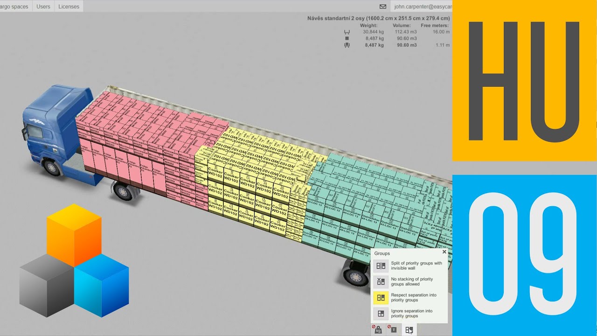The width and height of the screenshot is (597, 336).
Task: Open the john.carpenter account menu
Action: [423, 7]
